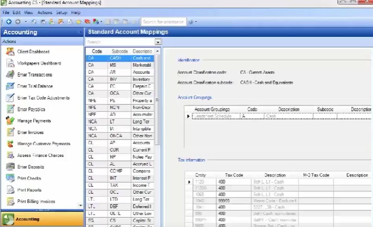Screen dimensions: 373x227
Task: Click tax code 99999 cell
Action: pyautogui.click(x=233, y=201)
